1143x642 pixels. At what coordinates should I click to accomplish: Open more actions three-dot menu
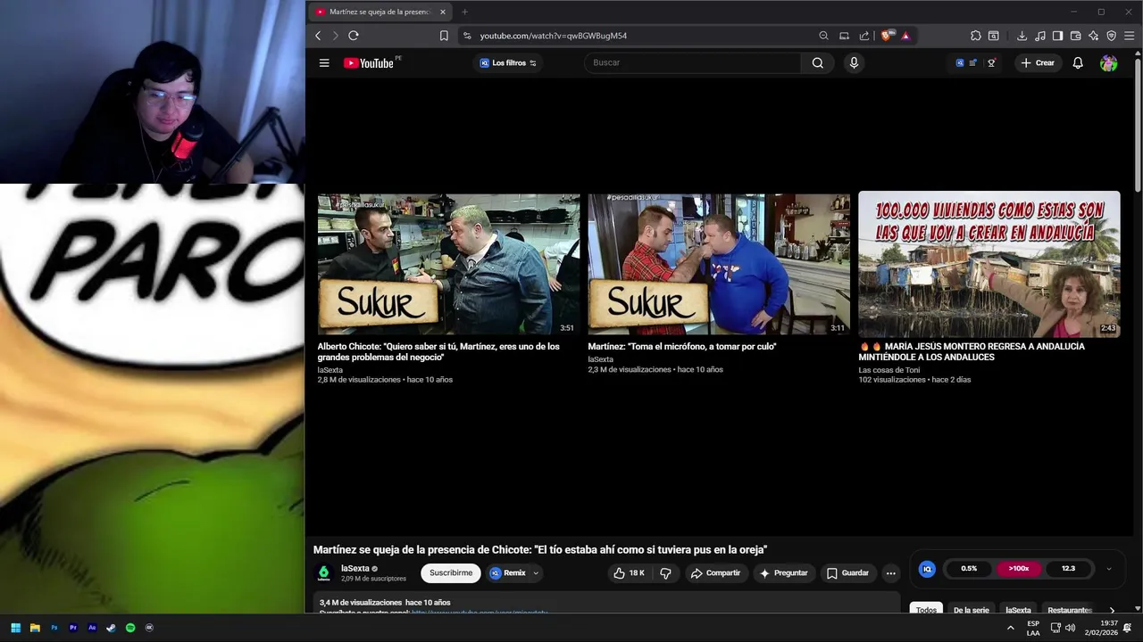click(x=890, y=573)
